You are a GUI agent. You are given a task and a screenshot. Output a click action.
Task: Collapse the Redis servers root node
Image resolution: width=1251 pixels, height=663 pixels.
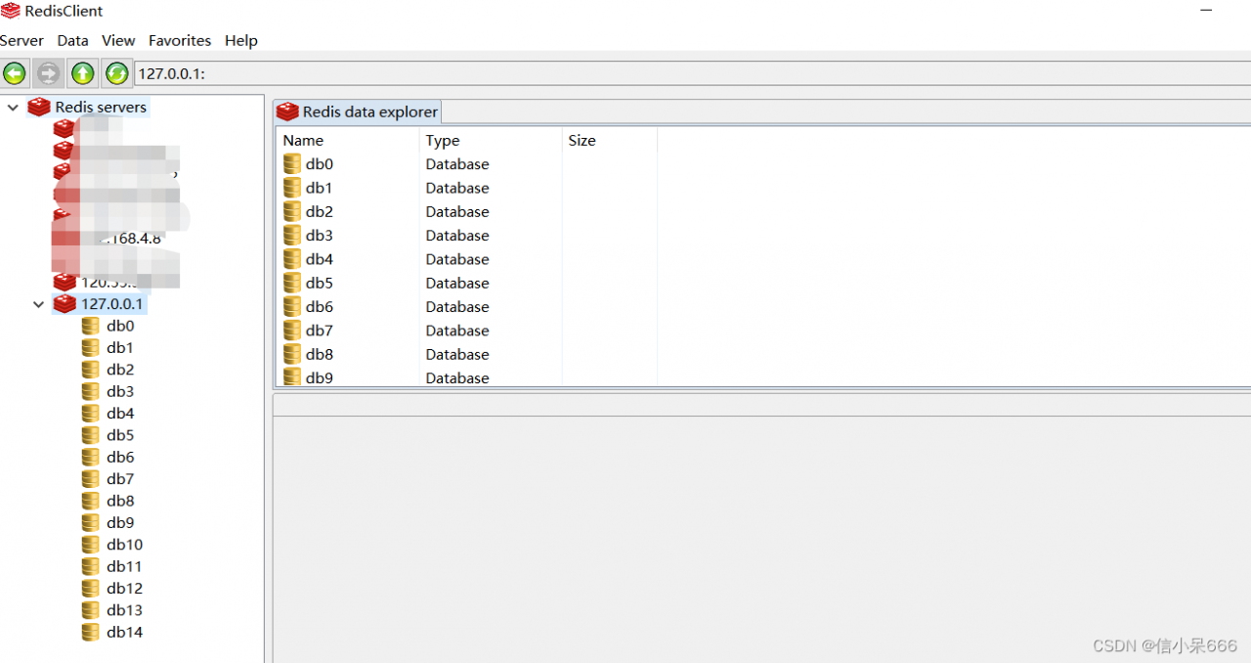click(13, 108)
